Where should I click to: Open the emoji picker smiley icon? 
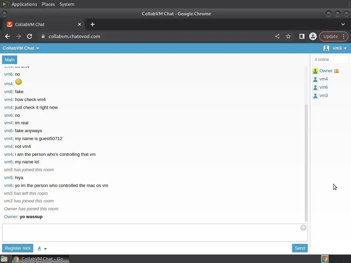pyautogui.click(x=303, y=228)
